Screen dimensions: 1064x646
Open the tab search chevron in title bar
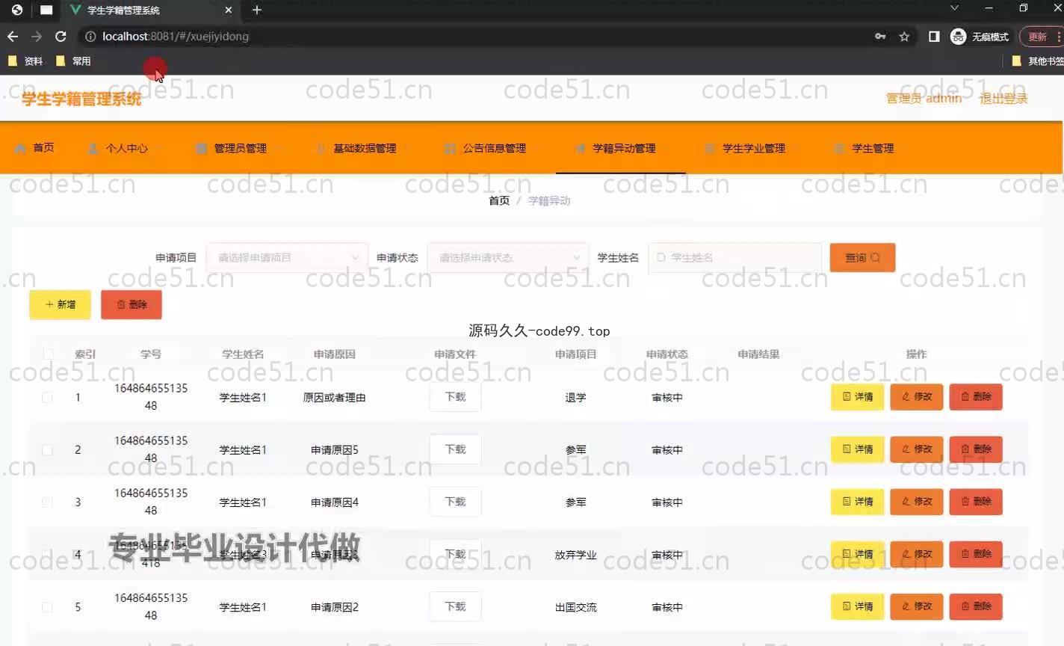click(954, 8)
